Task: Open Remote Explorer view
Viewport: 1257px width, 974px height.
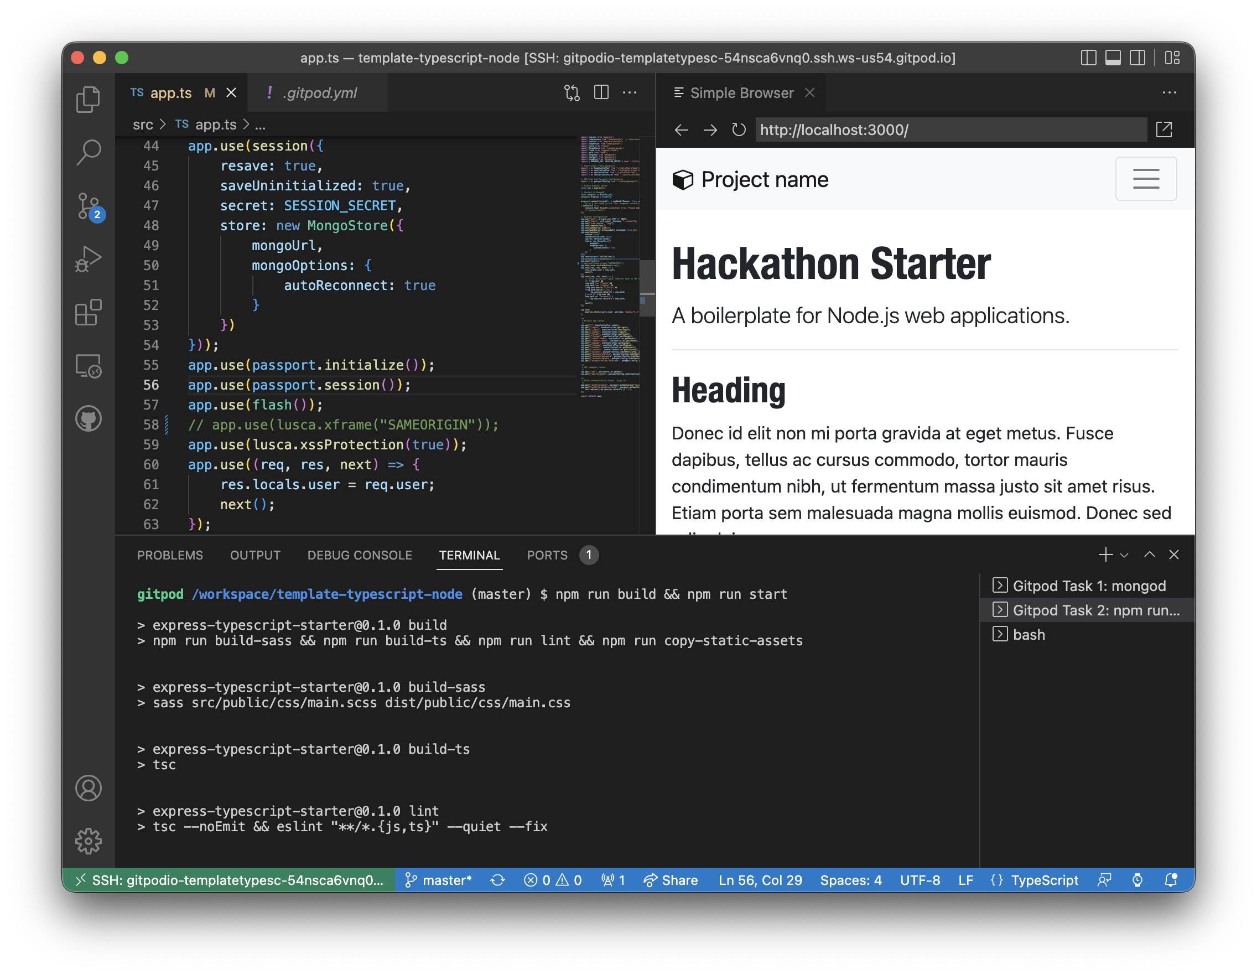Action: (x=88, y=366)
